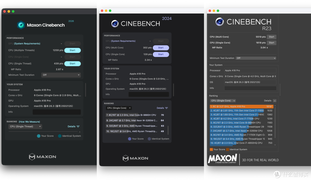Select Xeon W-3265M row scoring 1058 in R23
Image resolution: width=311 pixels, height=181 pixels.
pos(242,131)
